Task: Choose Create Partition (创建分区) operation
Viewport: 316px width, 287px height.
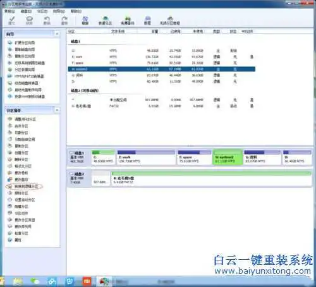Action: tap(18, 153)
